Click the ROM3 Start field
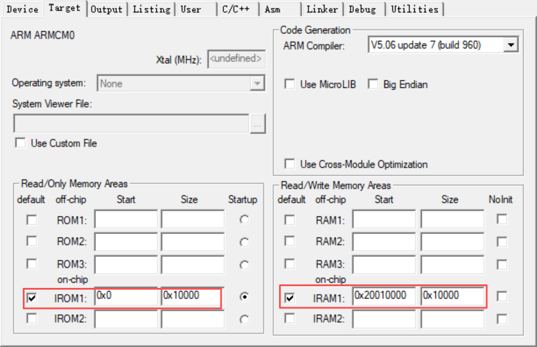 tap(126, 264)
